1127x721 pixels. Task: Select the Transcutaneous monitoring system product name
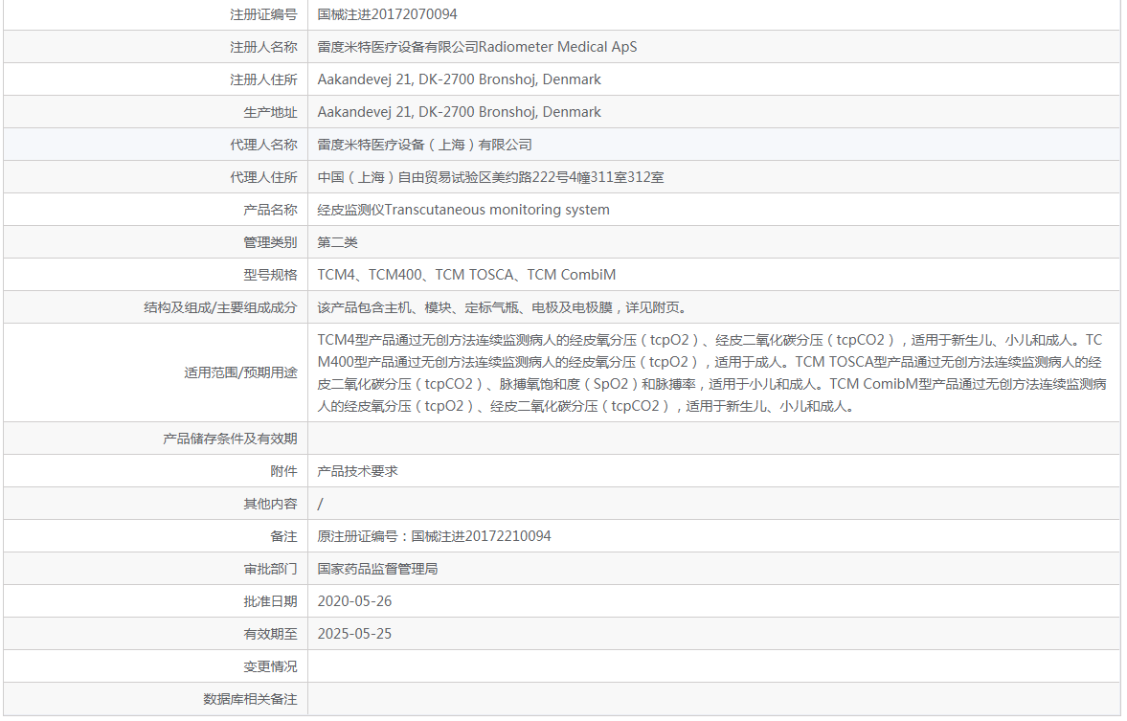coord(463,210)
